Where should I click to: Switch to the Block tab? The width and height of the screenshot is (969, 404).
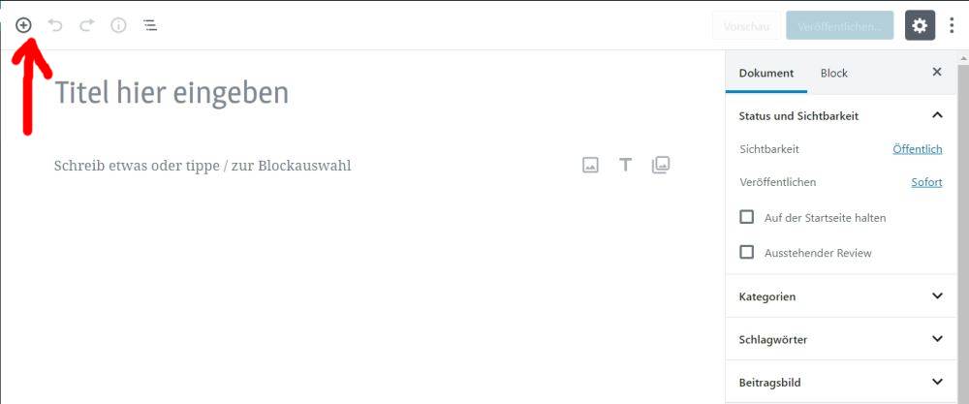(x=833, y=73)
